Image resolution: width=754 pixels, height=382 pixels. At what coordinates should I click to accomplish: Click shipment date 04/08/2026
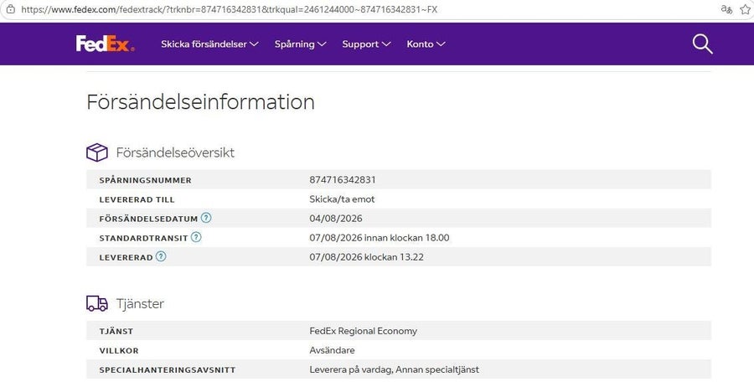coord(336,219)
